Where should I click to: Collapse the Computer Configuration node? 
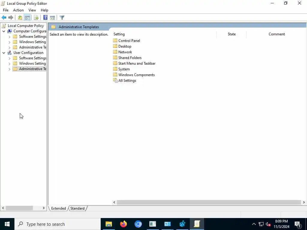click(x=4, y=31)
